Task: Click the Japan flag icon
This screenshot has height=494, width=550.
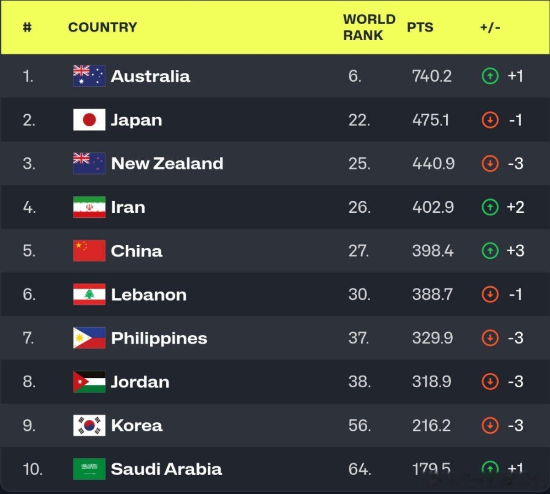Action: [x=89, y=120]
